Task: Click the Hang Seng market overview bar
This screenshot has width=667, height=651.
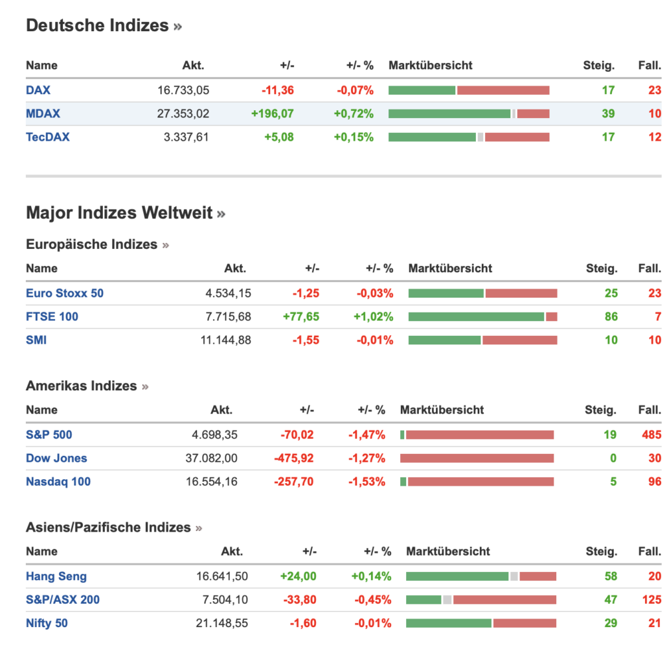Action: pyautogui.click(x=481, y=576)
